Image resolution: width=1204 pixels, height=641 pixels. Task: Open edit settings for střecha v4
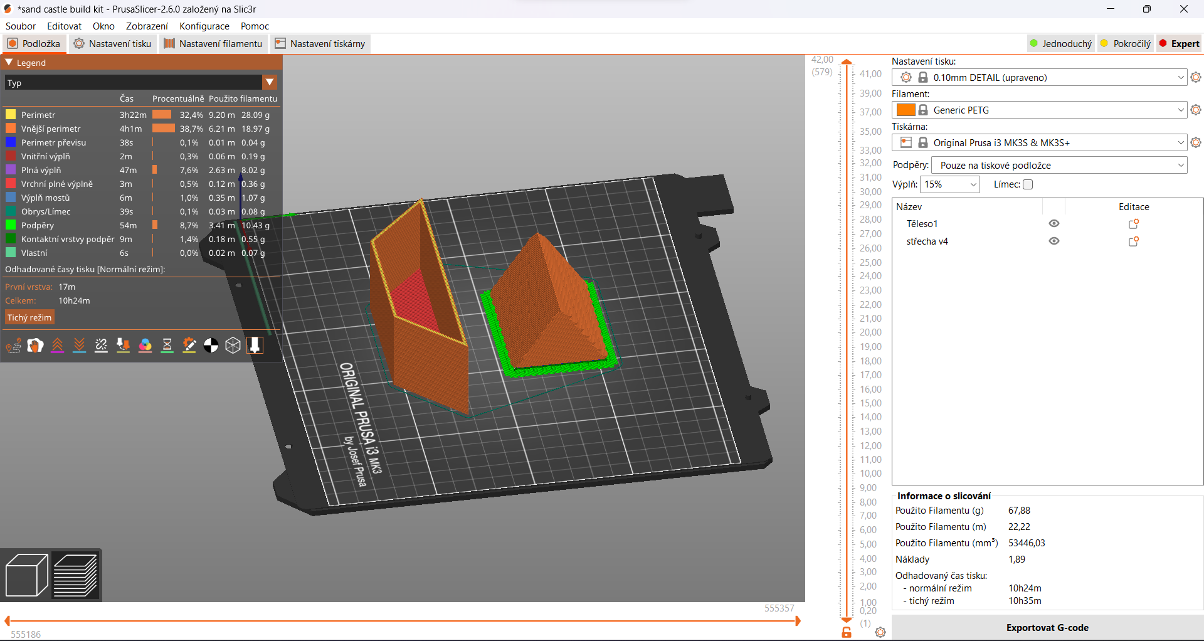pyautogui.click(x=1133, y=241)
